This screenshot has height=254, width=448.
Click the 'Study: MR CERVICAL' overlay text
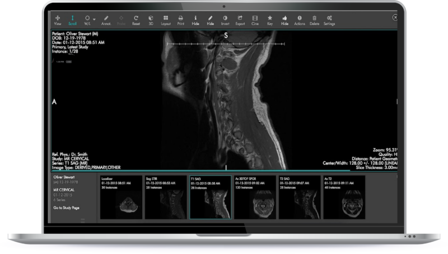[71, 159]
